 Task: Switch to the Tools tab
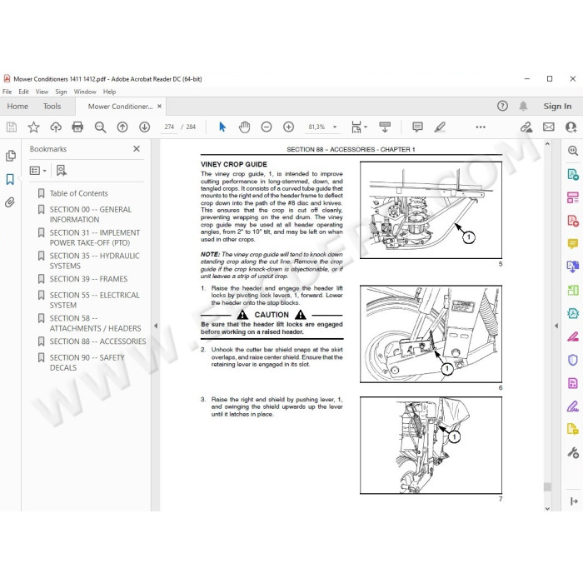pos(52,107)
